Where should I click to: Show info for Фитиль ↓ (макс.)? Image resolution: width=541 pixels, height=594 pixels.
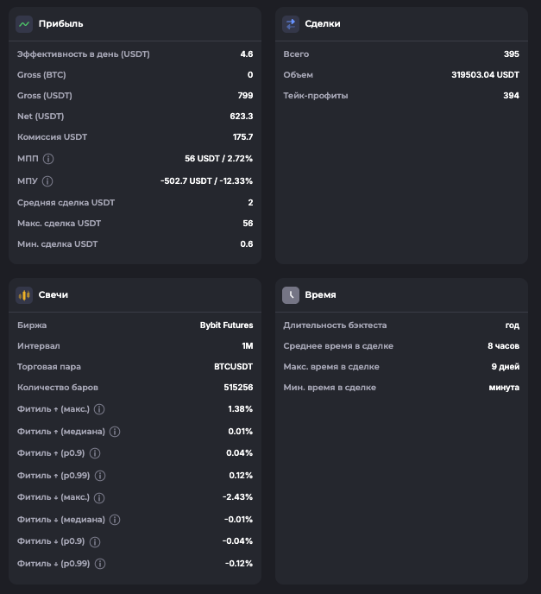tap(98, 498)
